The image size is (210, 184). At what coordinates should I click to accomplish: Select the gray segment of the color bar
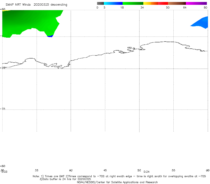(x=100, y=3)
